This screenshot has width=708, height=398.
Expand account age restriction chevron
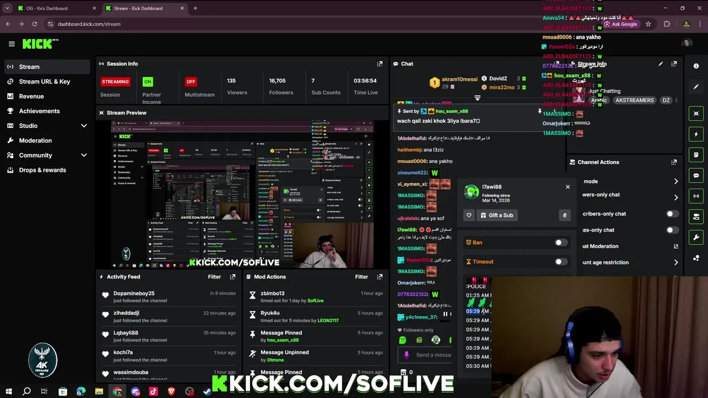tap(676, 263)
